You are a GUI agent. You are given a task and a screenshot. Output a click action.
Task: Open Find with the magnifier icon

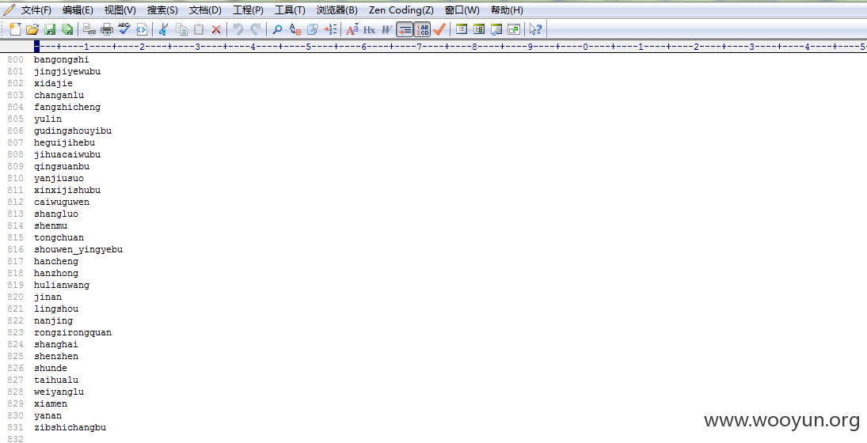click(x=278, y=29)
